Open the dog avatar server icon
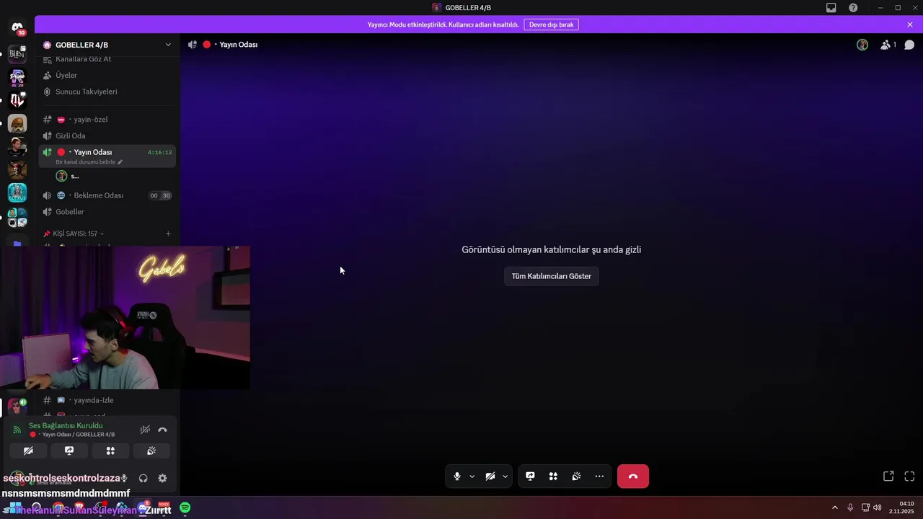Viewport: 923px width, 519px height. pyautogui.click(x=17, y=124)
